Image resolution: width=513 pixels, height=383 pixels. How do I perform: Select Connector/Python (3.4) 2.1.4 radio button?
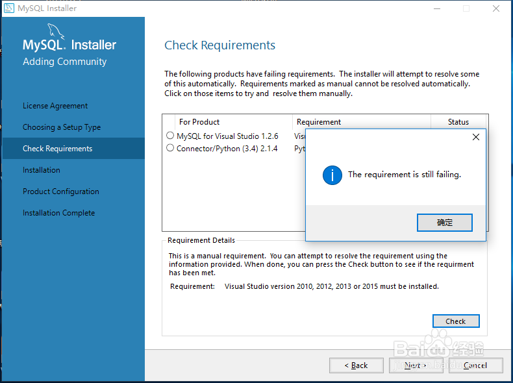[170, 148]
